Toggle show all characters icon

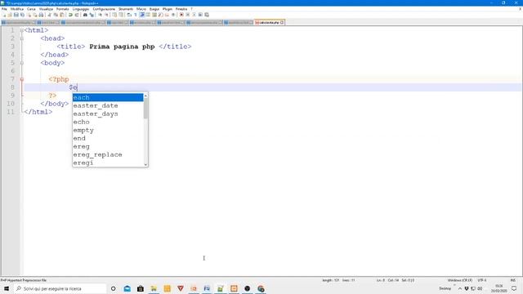(x=136, y=15)
